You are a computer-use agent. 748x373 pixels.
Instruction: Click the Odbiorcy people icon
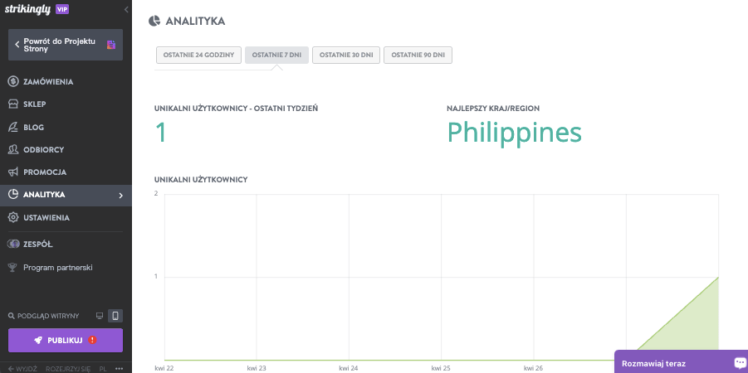click(13, 149)
